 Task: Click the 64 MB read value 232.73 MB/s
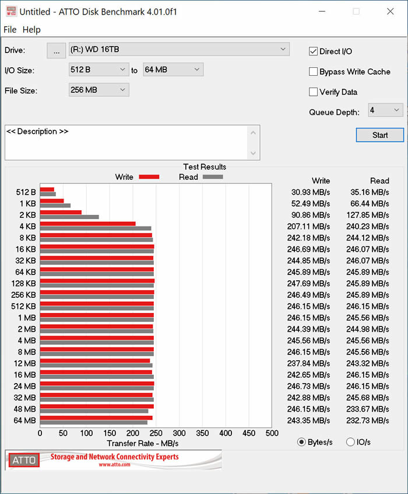367,420
